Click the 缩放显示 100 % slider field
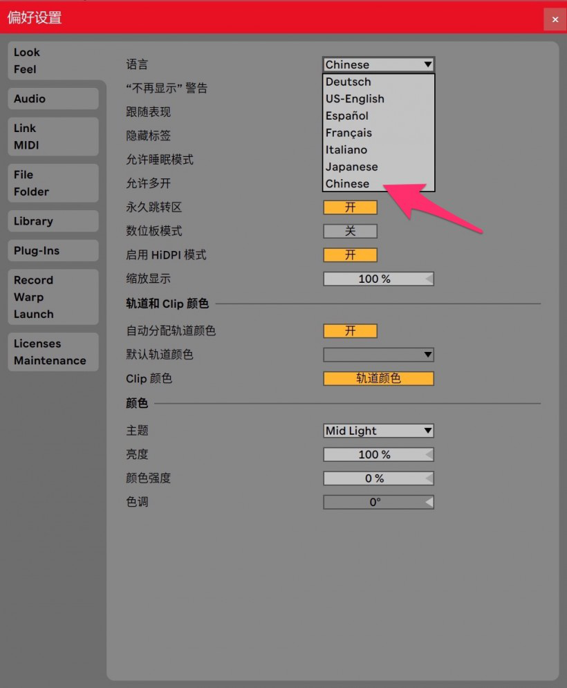567x688 pixels. (379, 279)
